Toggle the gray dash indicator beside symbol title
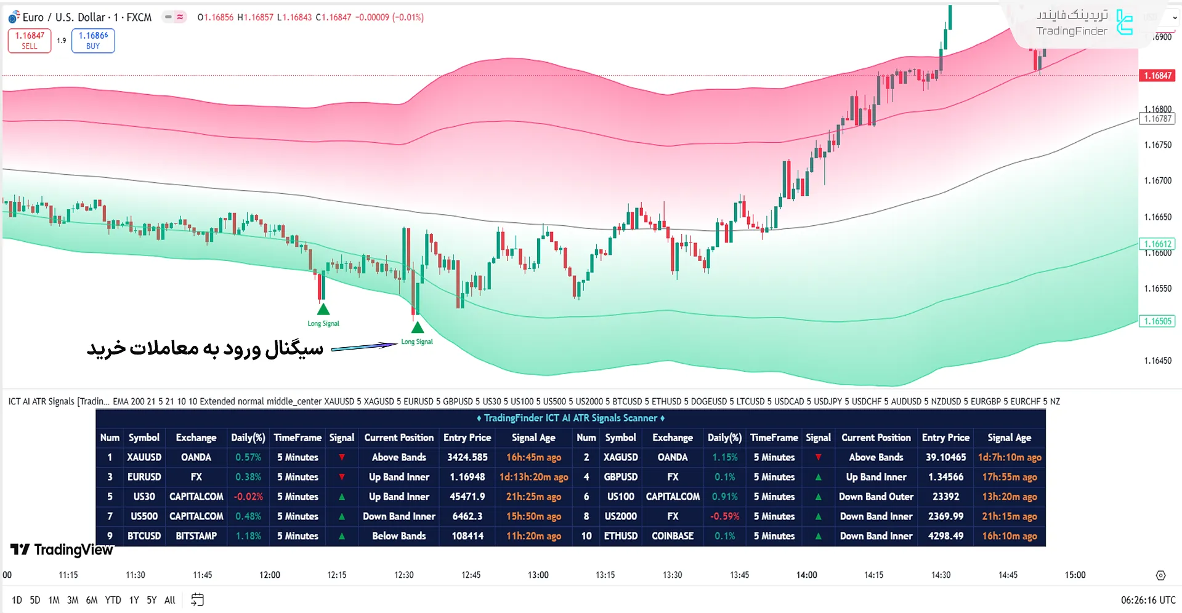This screenshot has width=1182, height=613. pyautogui.click(x=168, y=17)
